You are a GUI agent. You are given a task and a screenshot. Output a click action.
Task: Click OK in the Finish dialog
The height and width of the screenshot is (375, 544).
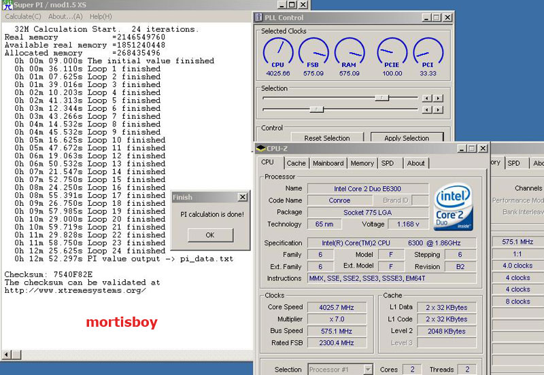(x=210, y=235)
